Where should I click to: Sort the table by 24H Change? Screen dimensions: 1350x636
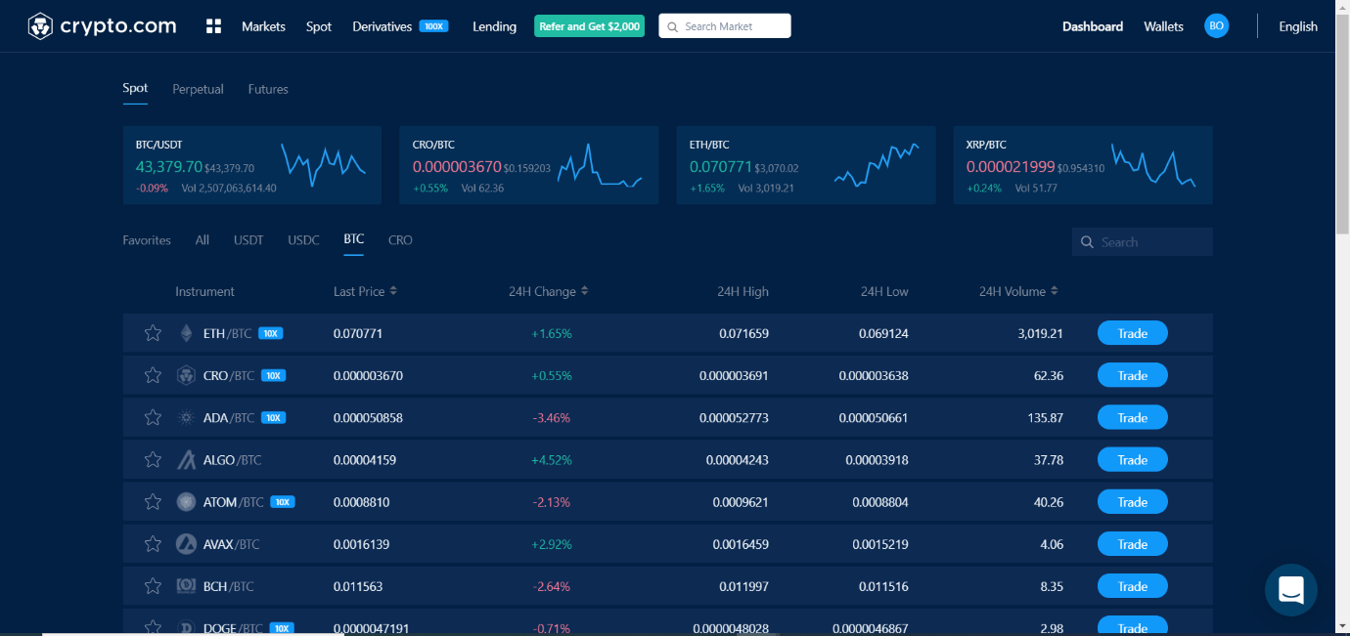coord(549,291)
